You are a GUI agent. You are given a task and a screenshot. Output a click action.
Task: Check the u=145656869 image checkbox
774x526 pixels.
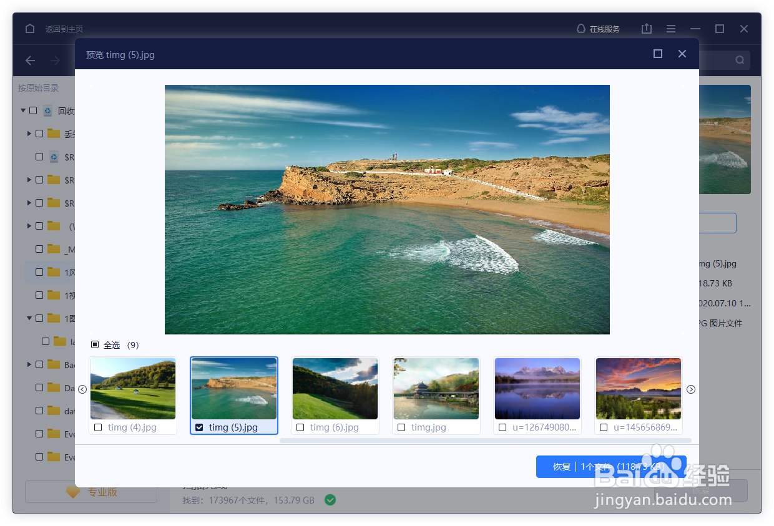coord(604,427)
